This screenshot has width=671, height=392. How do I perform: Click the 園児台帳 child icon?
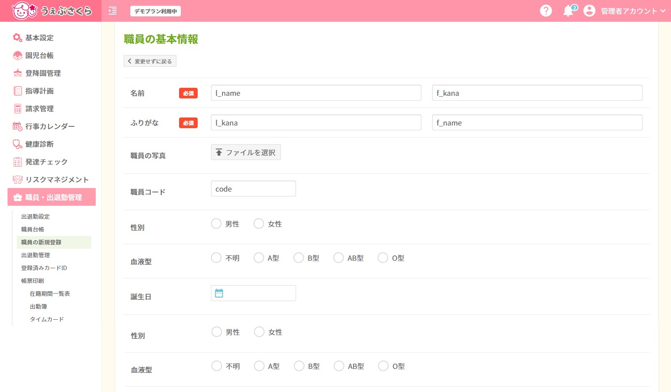17,55
